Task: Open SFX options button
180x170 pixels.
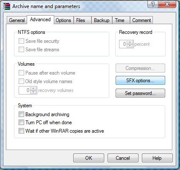Action: tap(140, 81)
